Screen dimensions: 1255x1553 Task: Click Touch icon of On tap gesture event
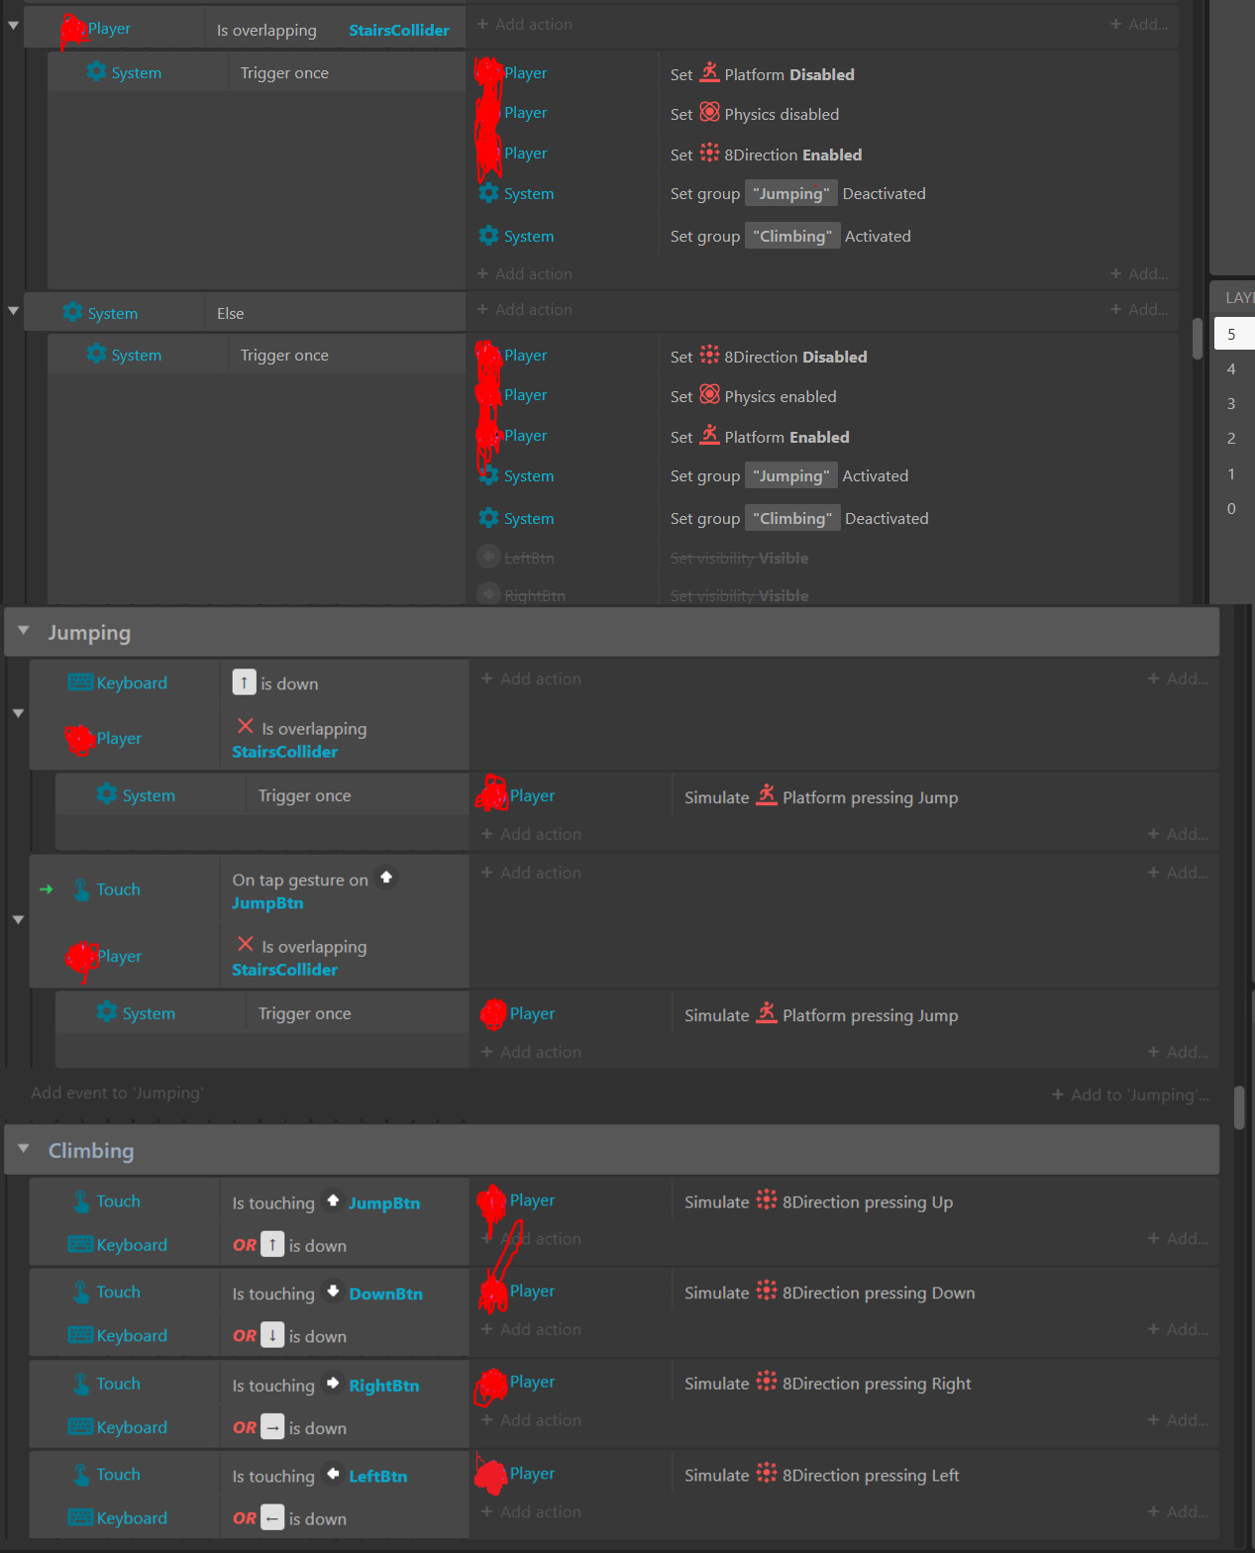pos(81,889)
